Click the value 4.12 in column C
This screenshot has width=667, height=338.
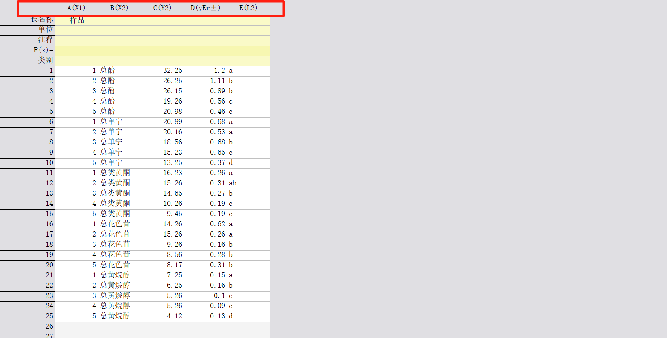coord(162,316)
